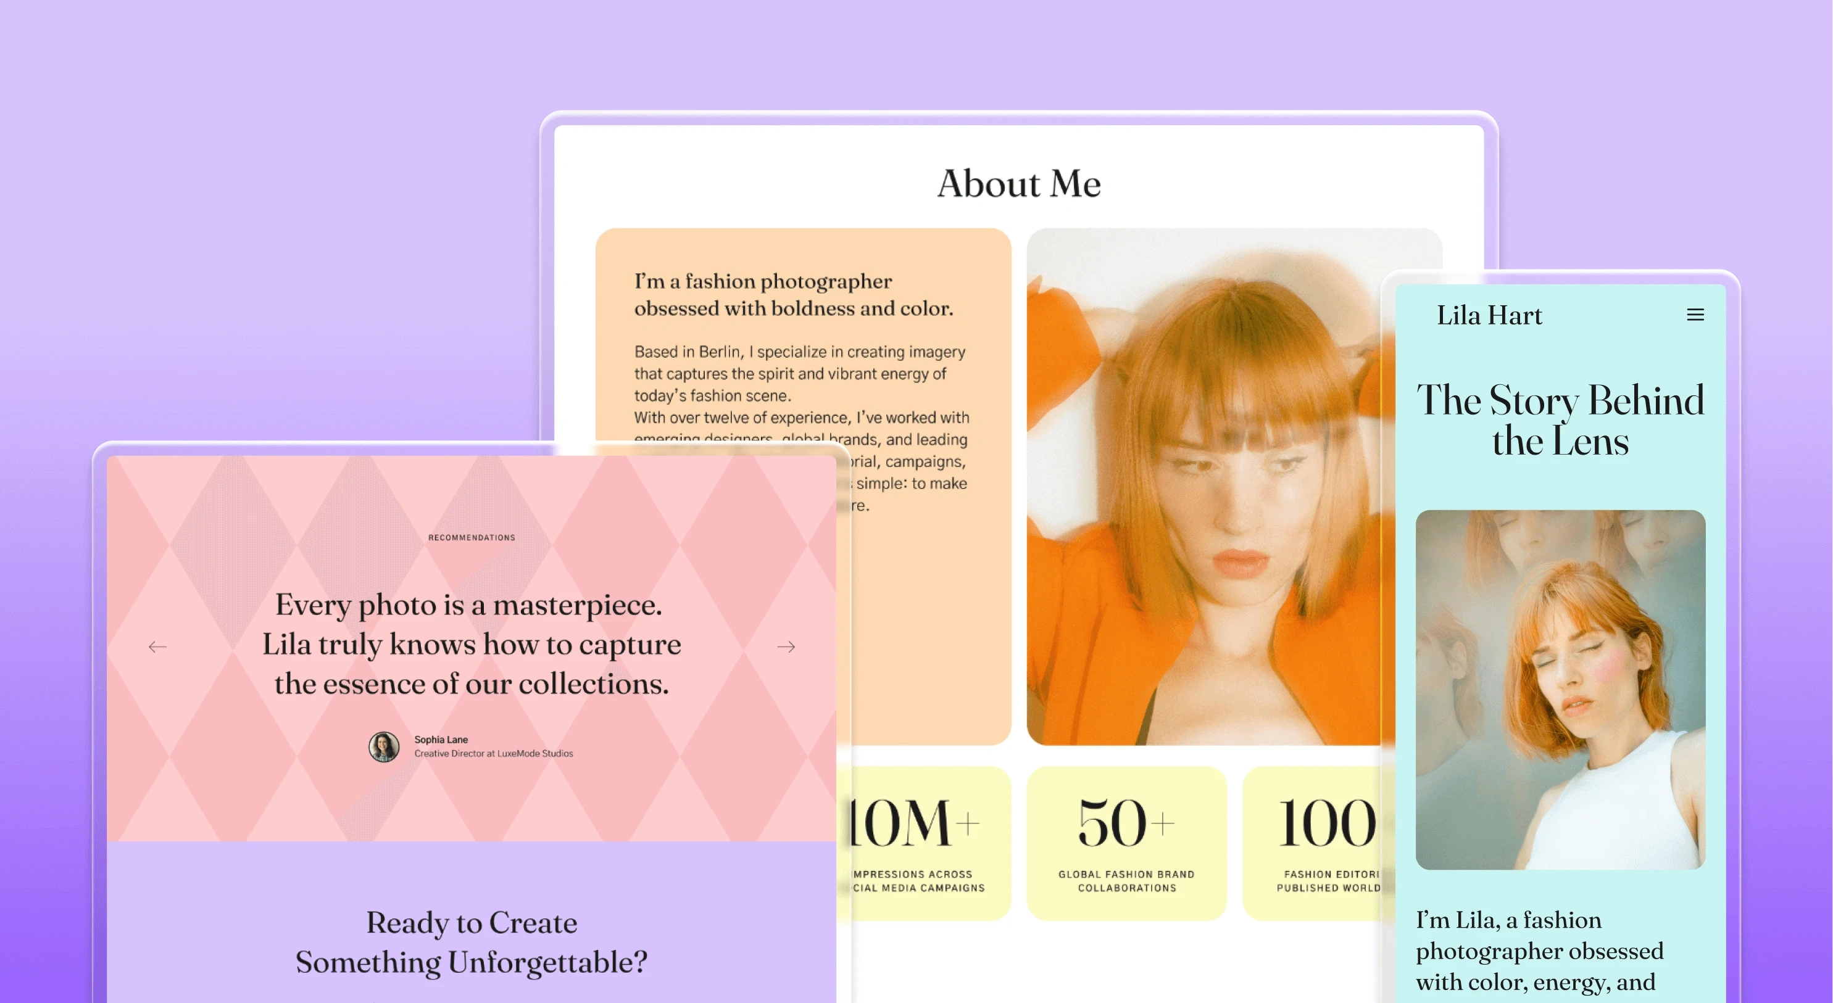Click the About Me heading
The width and height of the screenshot is (1833, 1003).
coord(1019,184)
